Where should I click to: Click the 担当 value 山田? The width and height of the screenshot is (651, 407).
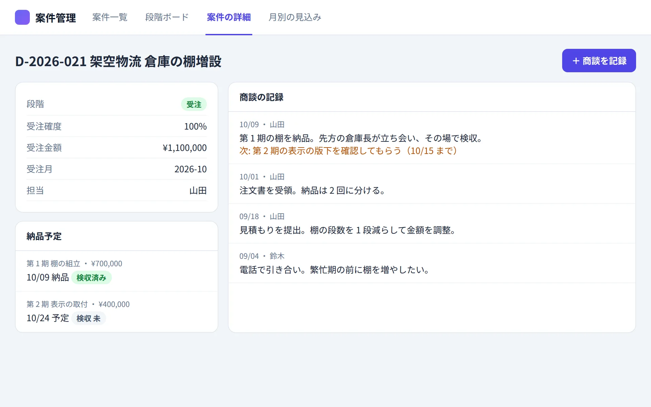tap(198, 191)
